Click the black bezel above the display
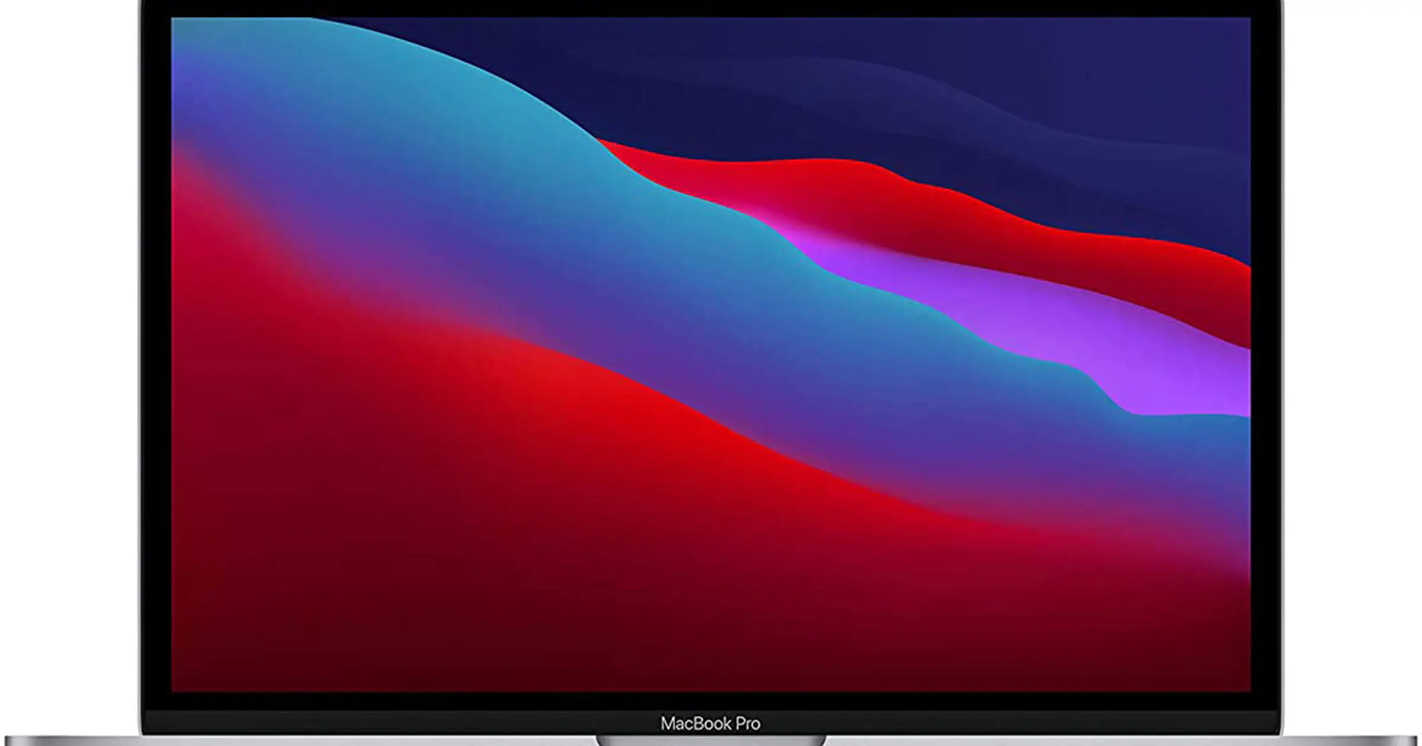The image size is (1422, 746). (x=711, y=8)
